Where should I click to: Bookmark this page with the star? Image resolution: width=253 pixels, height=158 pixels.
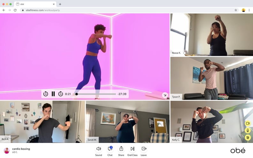pyautogui.click(x=236, y=10)
